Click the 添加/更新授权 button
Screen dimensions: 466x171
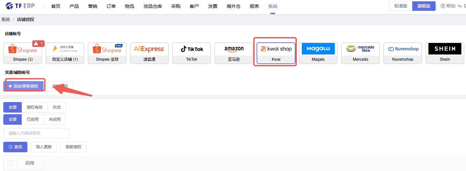23,86
